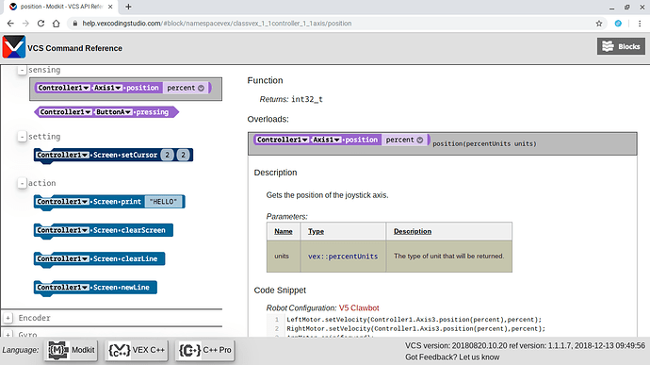This screenshot has width=650, height=365.
Task: Collapse the sensing section
Action: point(22,70)
